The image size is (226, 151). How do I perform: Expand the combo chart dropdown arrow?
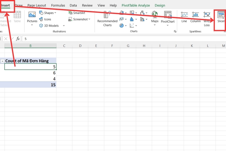pyautogui.click(x=147, y=19)
